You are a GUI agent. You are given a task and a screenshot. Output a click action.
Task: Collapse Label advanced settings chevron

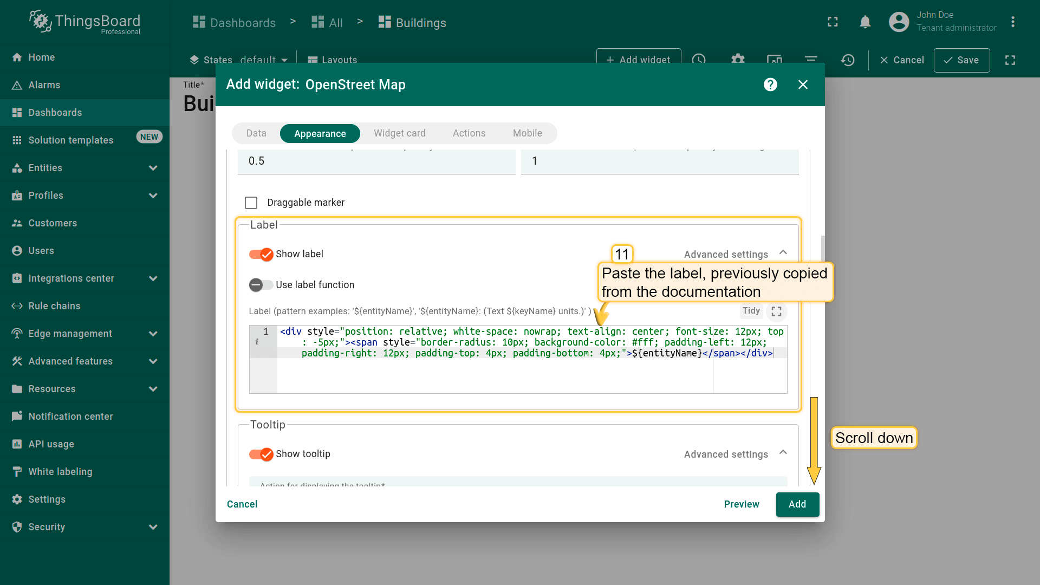click(783, 253)
